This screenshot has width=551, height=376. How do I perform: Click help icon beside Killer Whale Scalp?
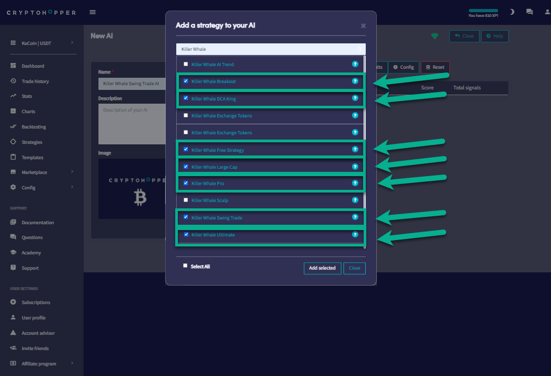(x=355, y=200)
